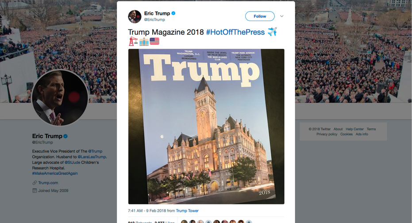Click the calendar icon beside Joined May 2009
Viewport: 412px width, 223px height.
pyautogui.click(x=35, y=190)
